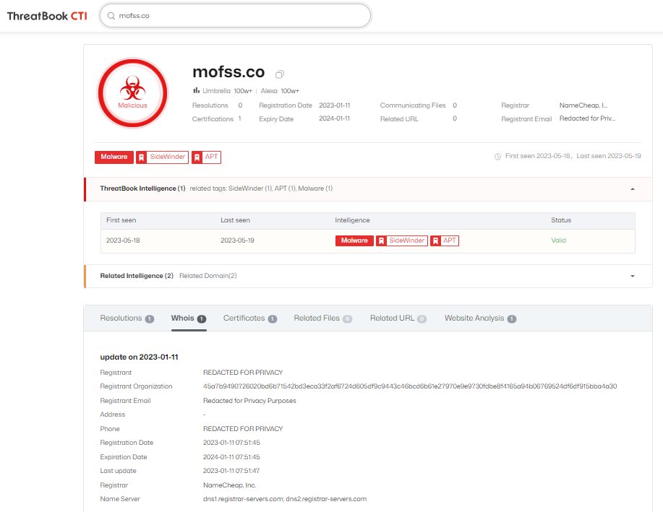Click the Registrant Email Redacted for Priv... value
Image resolution: width=663 pixels, height=512 pixels.
coord(587,118)
